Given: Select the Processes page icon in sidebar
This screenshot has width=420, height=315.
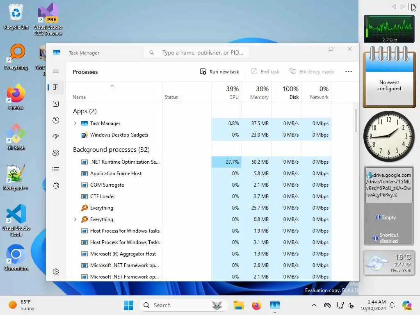Looking at the screenshot, I should tap(56, 87).
